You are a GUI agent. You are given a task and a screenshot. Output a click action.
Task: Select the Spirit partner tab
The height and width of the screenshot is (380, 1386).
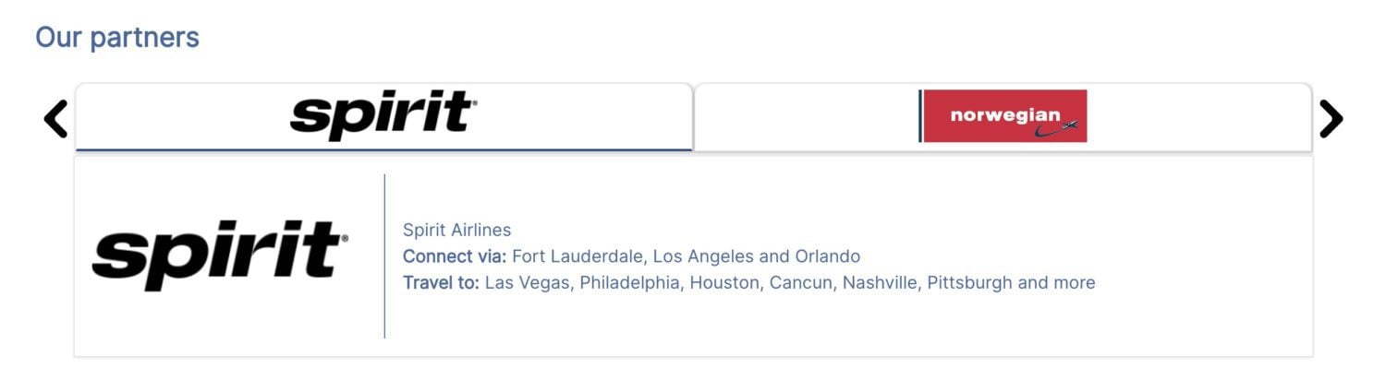(383, 117)
